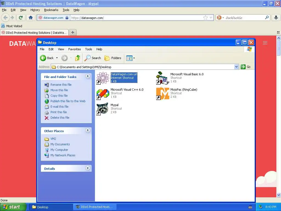281x211 pixels.
Task: Select MojoPac (RingCube) shortcut icon
Action: 162,93
